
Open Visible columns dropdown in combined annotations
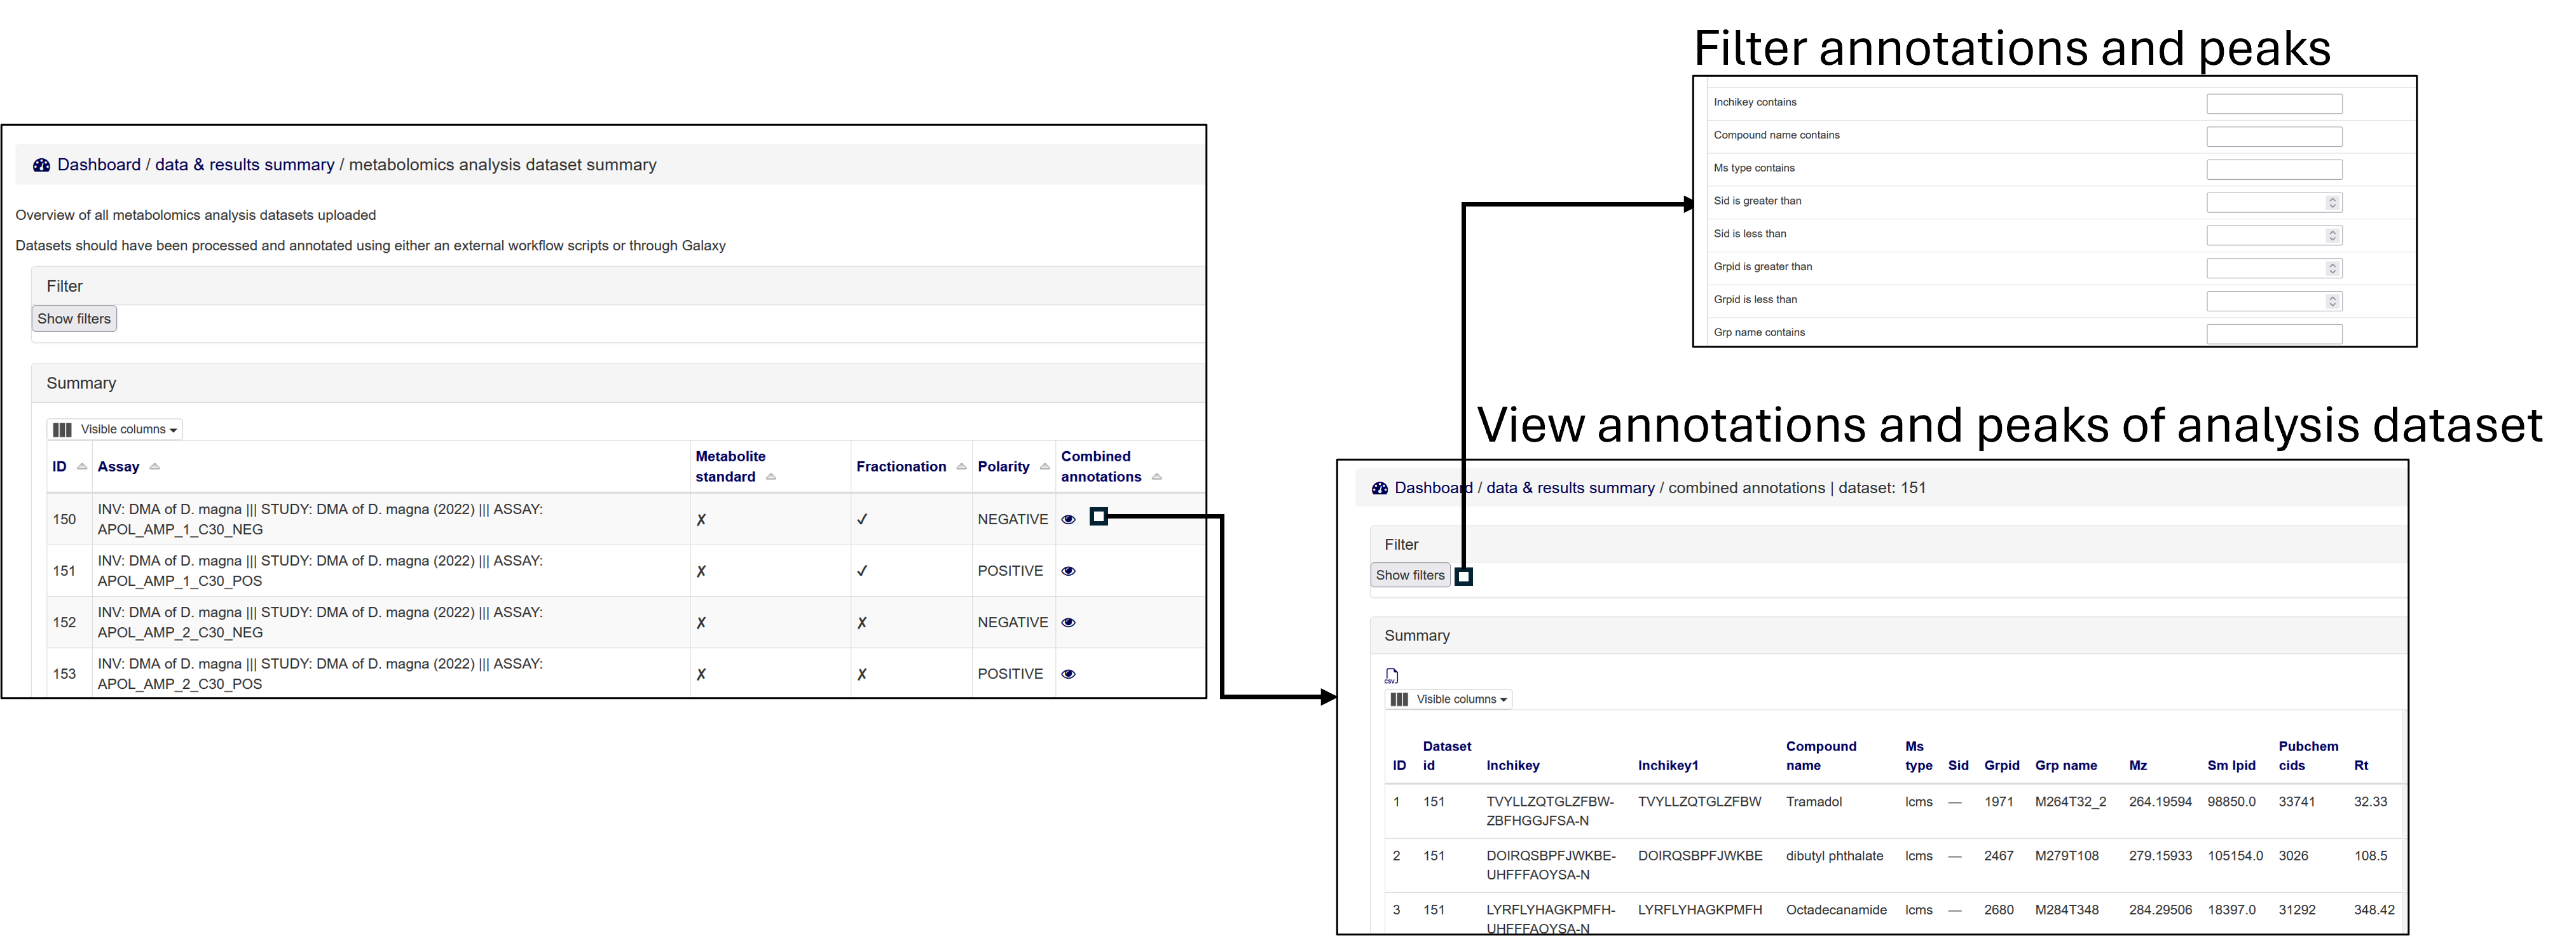1449,699
